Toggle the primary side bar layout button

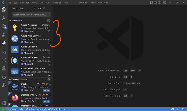click(151, 3)
